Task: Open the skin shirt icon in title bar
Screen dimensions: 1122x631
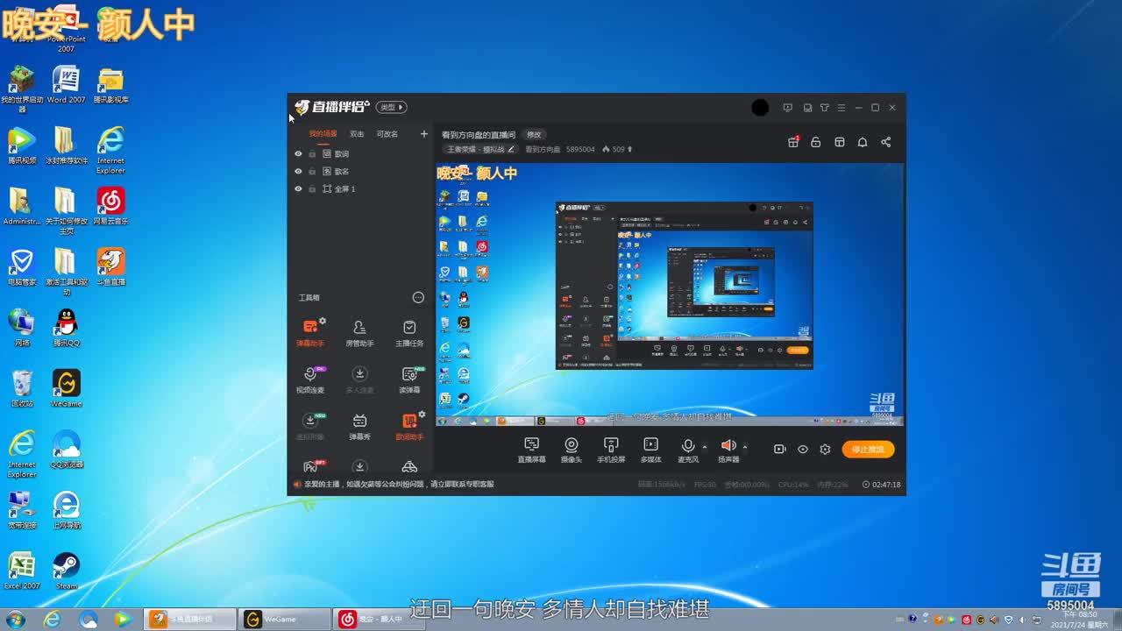Action: pos(825,108)
